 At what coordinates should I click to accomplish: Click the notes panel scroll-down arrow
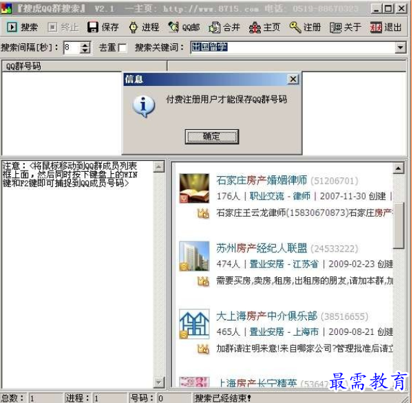[x=158, y=382]
